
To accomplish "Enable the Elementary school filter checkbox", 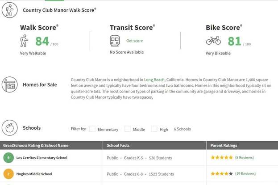I will coord(92,129).
